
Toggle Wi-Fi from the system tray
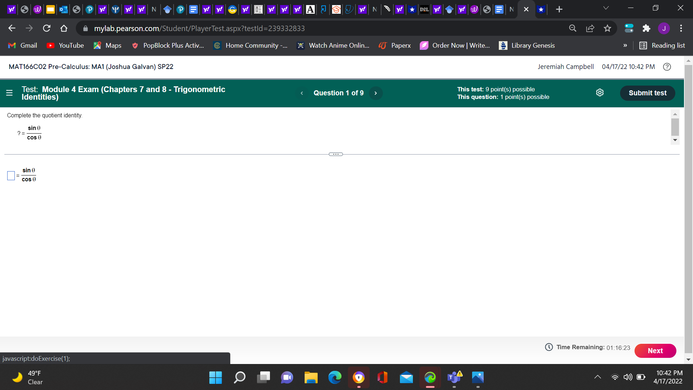(x=615, y=377)
